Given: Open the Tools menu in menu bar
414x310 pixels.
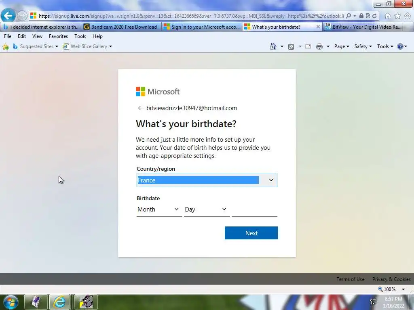Looking at the screenshot, I should (80, 36).
